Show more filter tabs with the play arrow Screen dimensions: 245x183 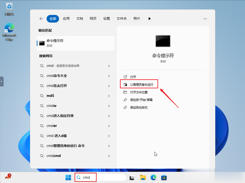click(149, 19)
